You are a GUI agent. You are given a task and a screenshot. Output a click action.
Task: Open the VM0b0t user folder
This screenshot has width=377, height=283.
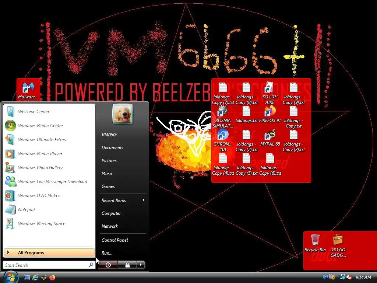[x=123, y=135]
